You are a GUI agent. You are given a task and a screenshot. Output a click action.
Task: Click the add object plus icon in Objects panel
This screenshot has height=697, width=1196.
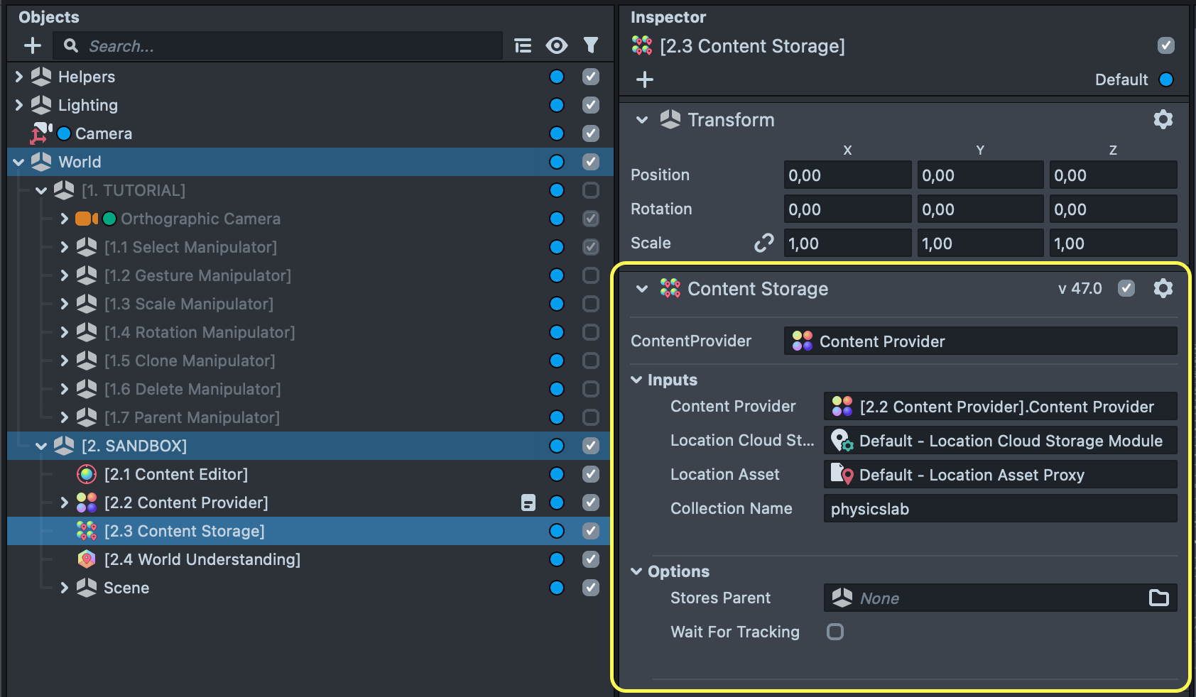click(x=33, y=46)
